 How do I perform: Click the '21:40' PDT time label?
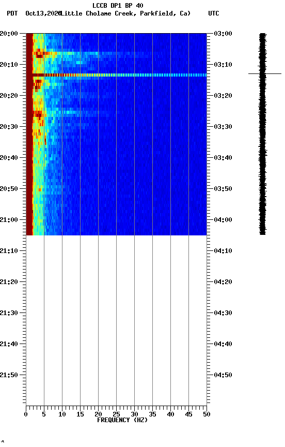click(x=9, y=344)
